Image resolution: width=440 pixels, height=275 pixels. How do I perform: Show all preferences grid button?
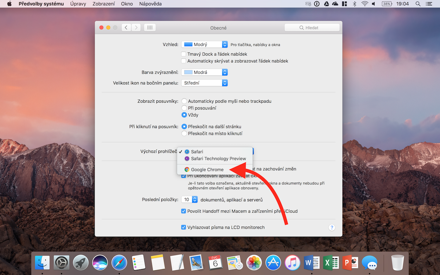pos(150,27)
